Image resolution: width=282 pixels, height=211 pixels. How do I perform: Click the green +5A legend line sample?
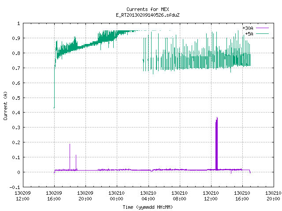(262, 33)
